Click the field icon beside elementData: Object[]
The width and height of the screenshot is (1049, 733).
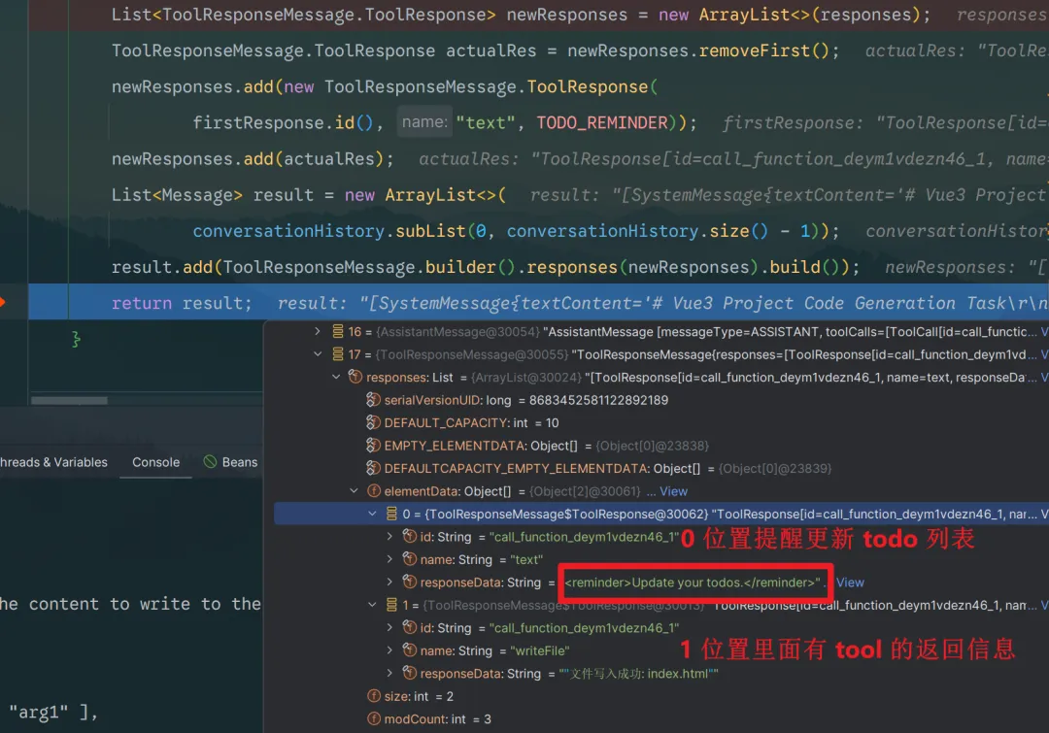374,491
